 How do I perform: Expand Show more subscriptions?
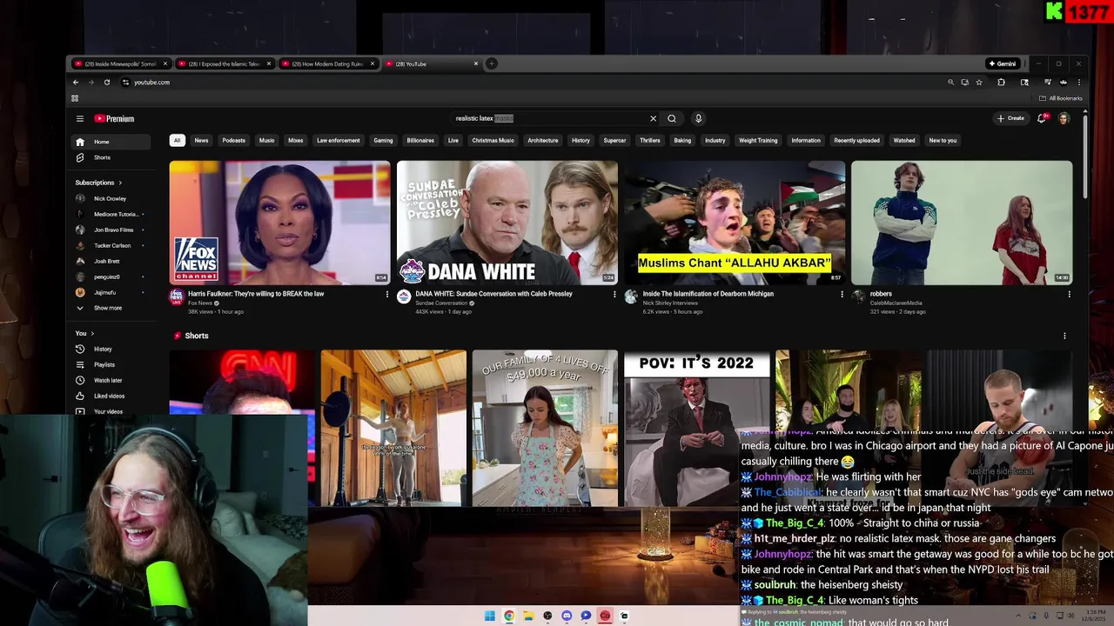(x=112, y=308)
